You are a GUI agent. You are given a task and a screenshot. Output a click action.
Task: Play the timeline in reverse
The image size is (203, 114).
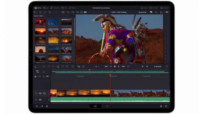coord(110,66)
